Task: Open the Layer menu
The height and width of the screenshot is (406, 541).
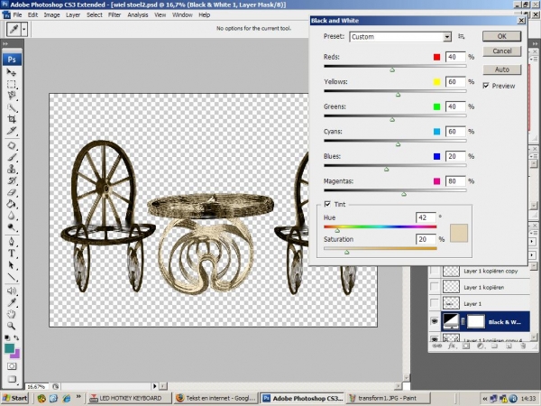Action: point(73,14)
